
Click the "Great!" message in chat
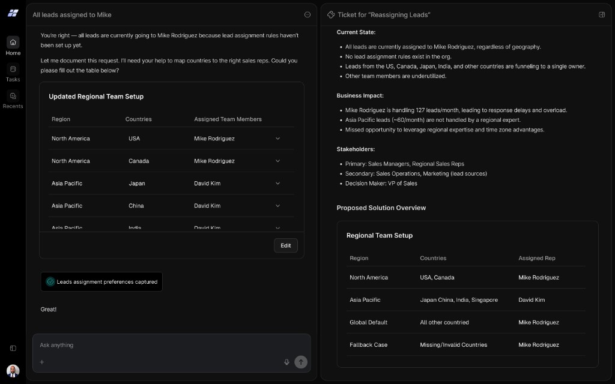click(48, 309)
